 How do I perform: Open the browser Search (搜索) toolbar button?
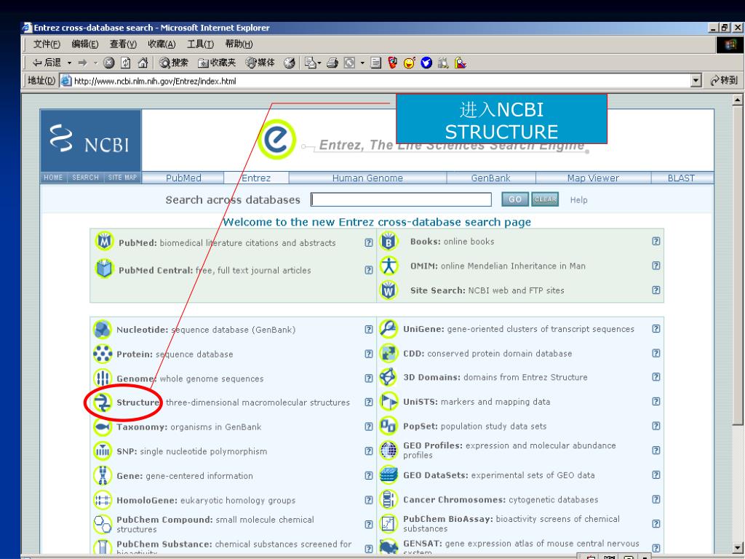pyautogui.click(x=173, y=63)
